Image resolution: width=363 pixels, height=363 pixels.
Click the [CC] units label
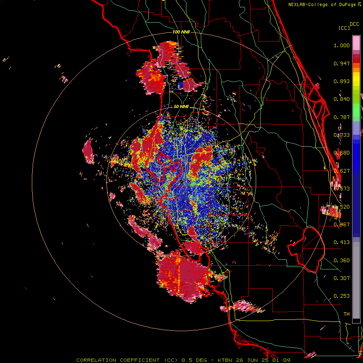[x=344, y=28]
